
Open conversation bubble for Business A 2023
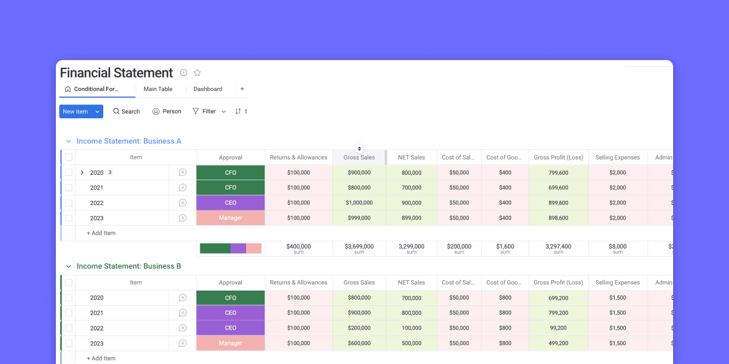(183, 218)
